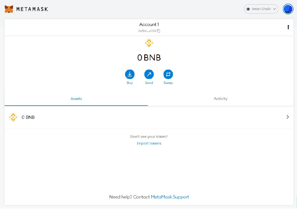
Task: Expand BNB asset with right chevron
Action: coord(288,117)
